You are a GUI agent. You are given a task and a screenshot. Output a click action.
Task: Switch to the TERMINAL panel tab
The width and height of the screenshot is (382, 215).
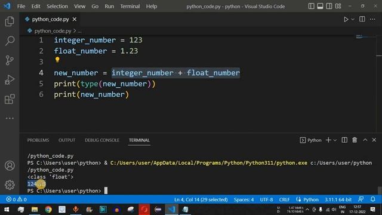tap(139, 140)
